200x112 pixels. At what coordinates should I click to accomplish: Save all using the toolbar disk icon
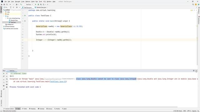(x=4, y=4)
